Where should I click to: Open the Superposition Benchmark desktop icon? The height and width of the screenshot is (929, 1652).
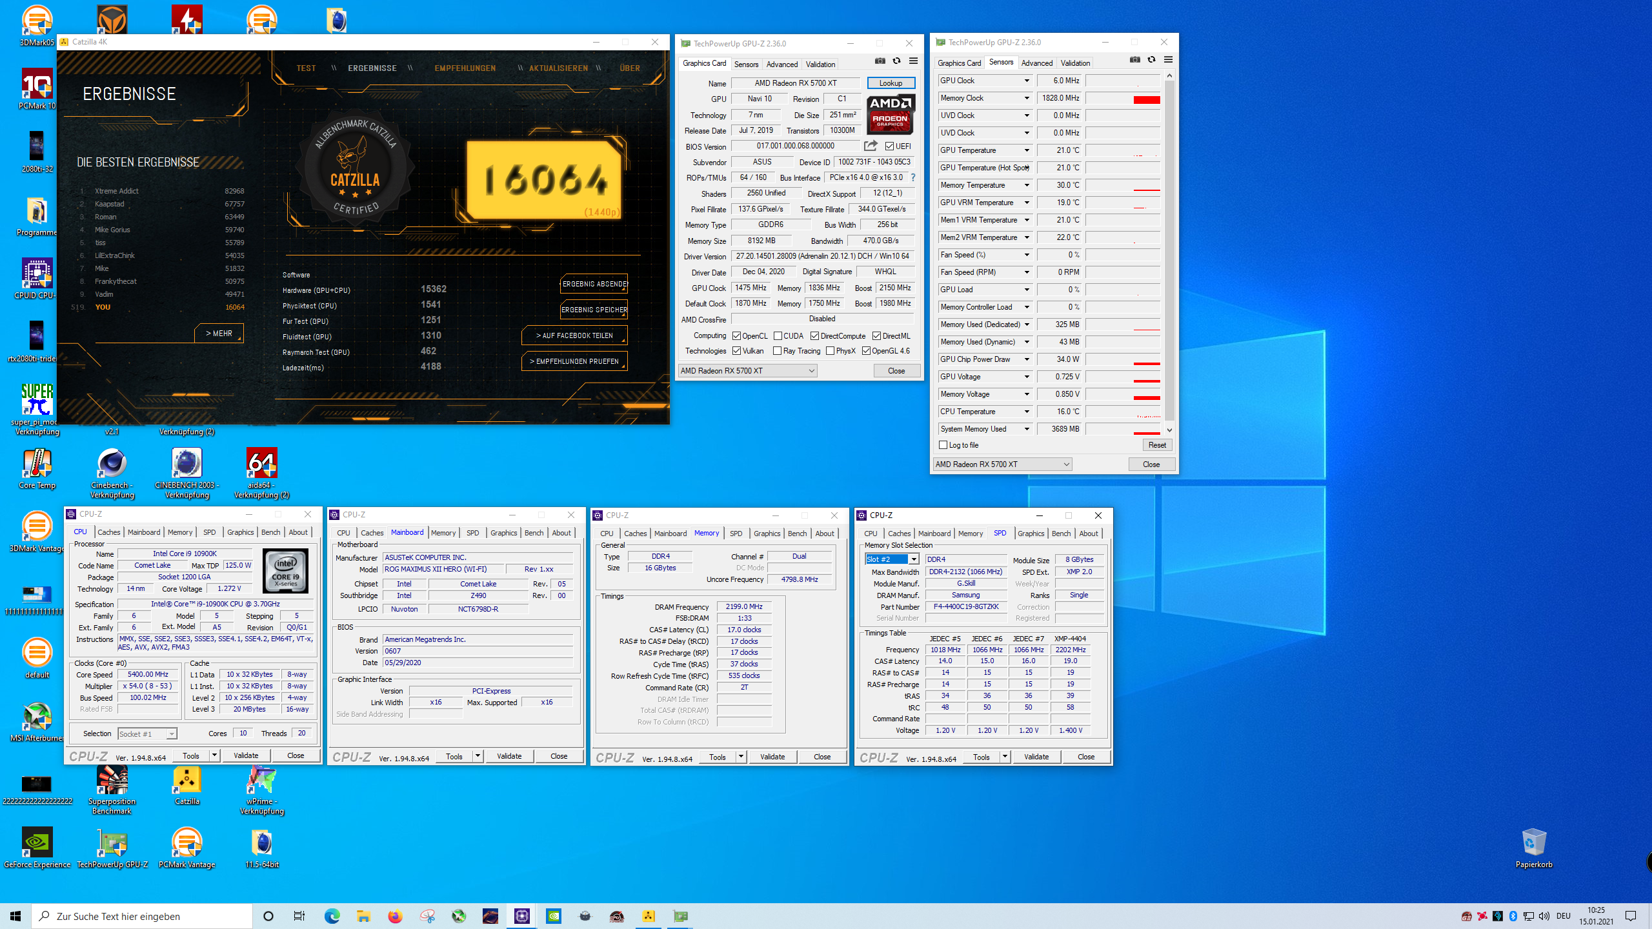[x=112, y=789]
